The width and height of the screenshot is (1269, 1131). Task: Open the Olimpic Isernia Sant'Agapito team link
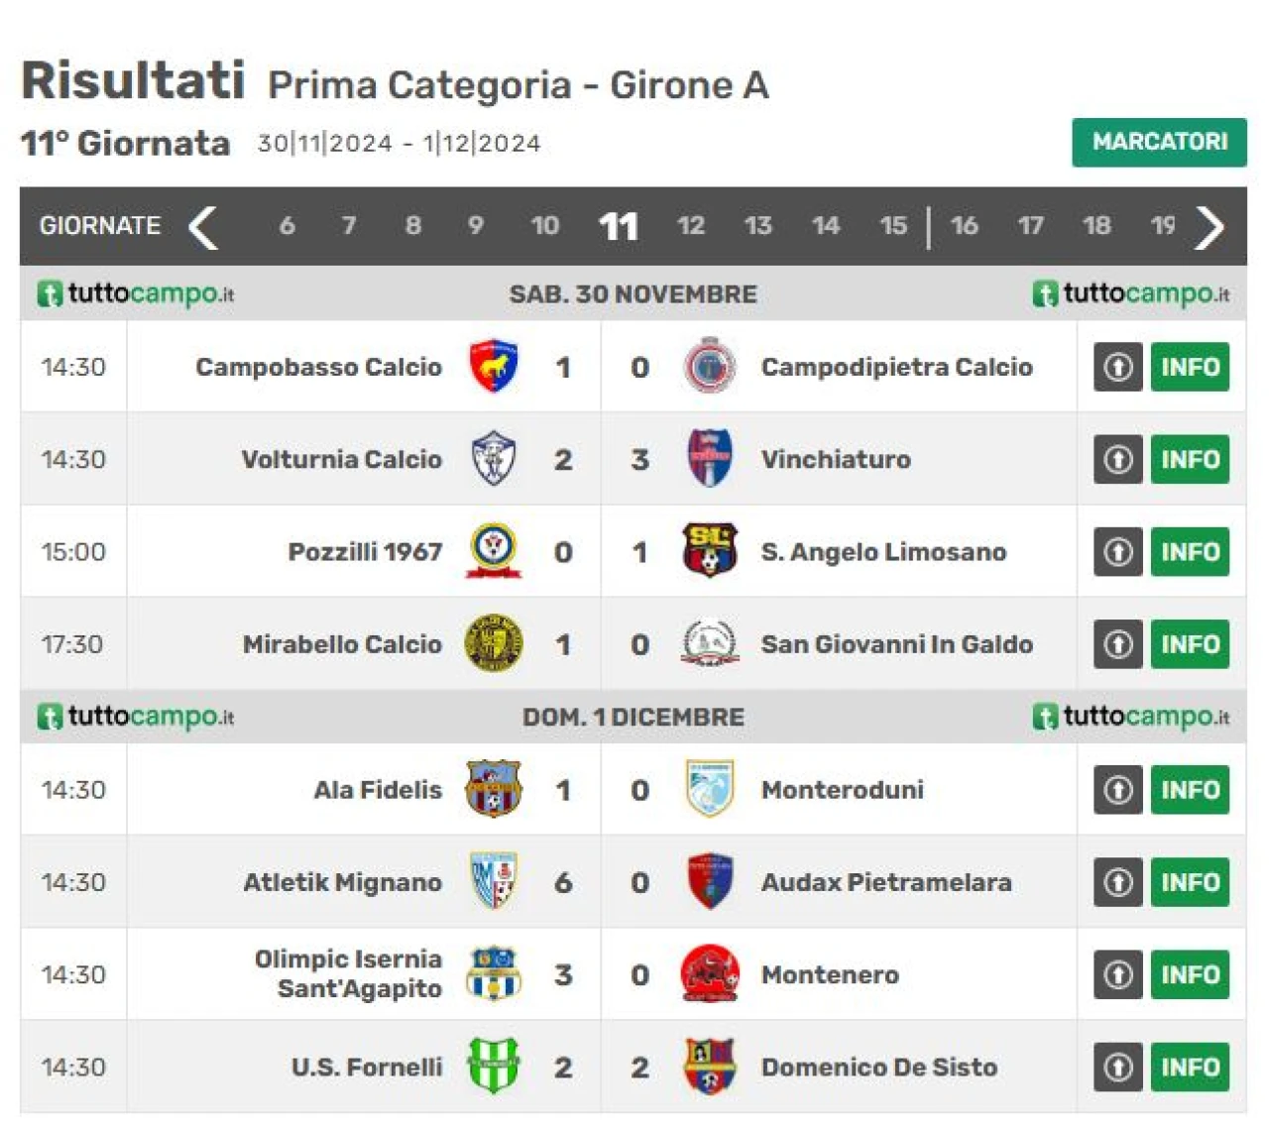348,973
